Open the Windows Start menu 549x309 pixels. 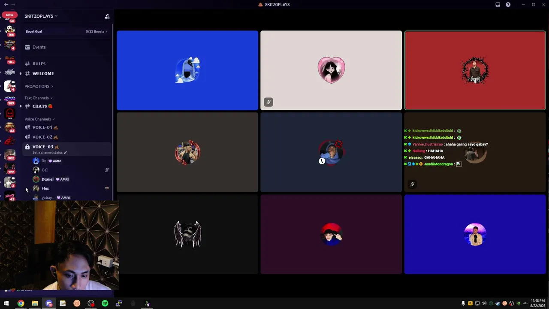coord(6,303)
